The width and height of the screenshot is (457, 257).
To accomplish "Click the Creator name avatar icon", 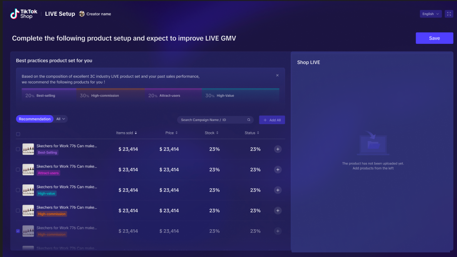I will [82, 14].
